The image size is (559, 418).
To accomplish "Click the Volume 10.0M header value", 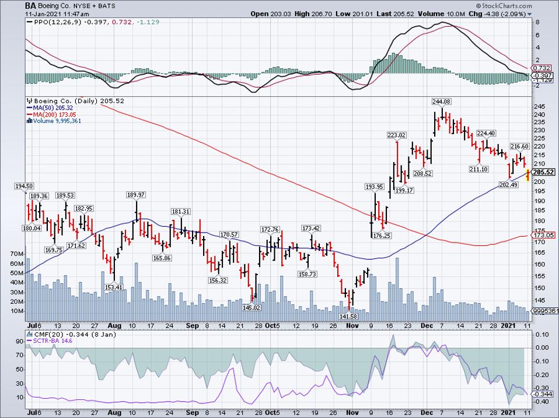I will (x=441, y=14).
